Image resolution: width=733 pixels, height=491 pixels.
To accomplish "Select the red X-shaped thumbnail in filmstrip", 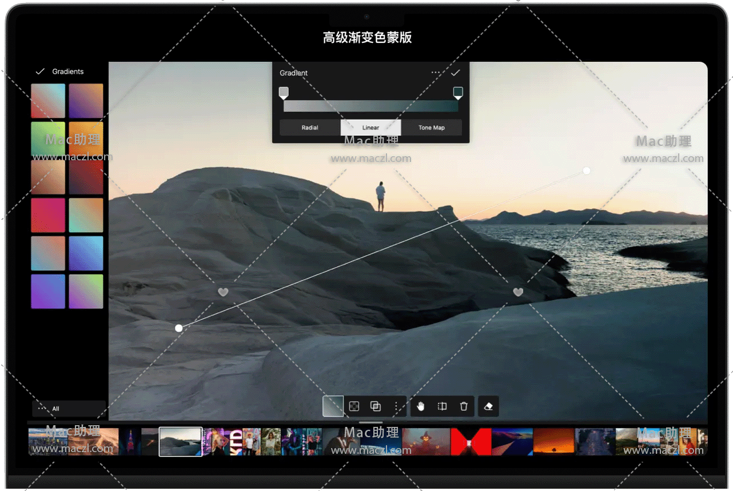I will point(471,441).
